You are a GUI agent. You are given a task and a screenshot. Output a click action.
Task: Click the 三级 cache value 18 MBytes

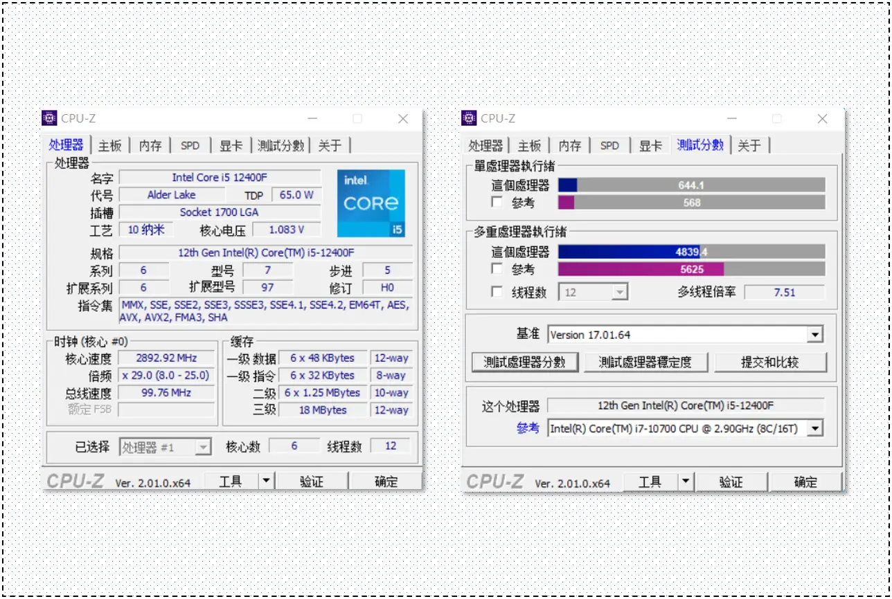point(323,410)
